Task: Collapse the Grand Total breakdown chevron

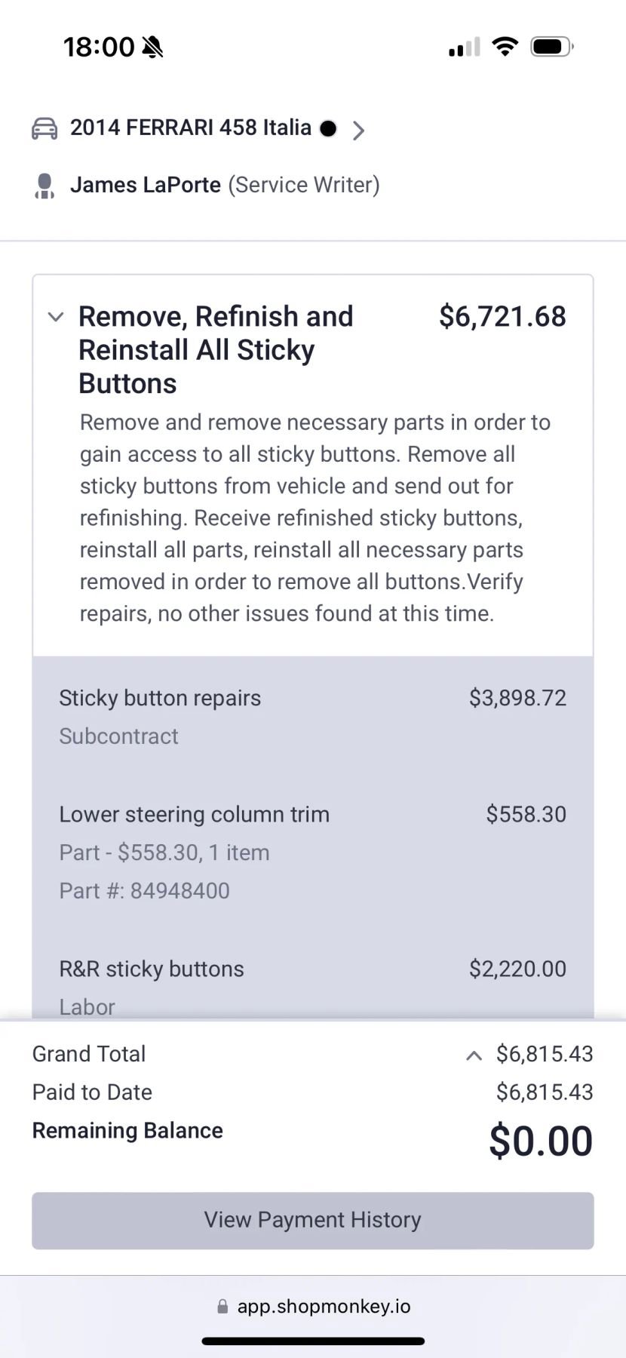Action: 474,1055
